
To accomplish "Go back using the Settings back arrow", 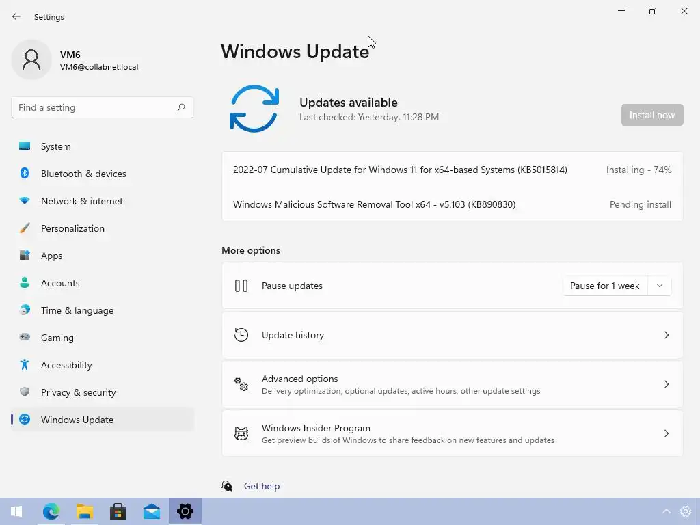I will tap(16, 16).
